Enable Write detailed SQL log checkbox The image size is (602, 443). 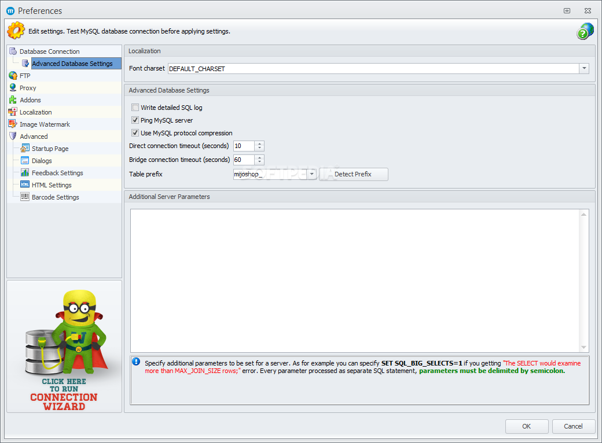[x=135, y=108]
